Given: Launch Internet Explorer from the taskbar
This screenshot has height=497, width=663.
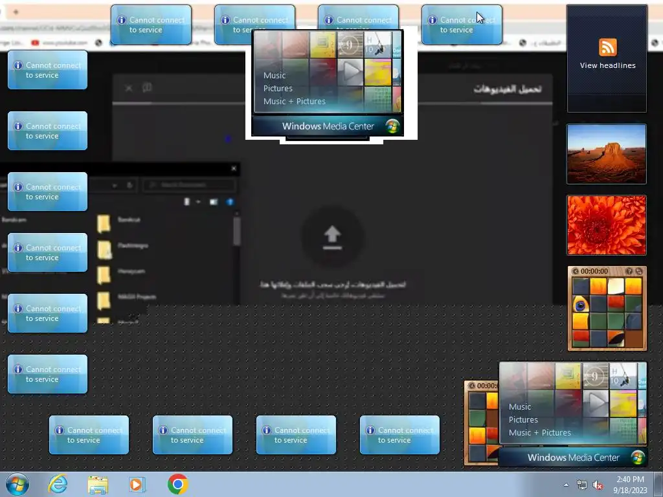Looking at the screenshot, I should [58, 484].
